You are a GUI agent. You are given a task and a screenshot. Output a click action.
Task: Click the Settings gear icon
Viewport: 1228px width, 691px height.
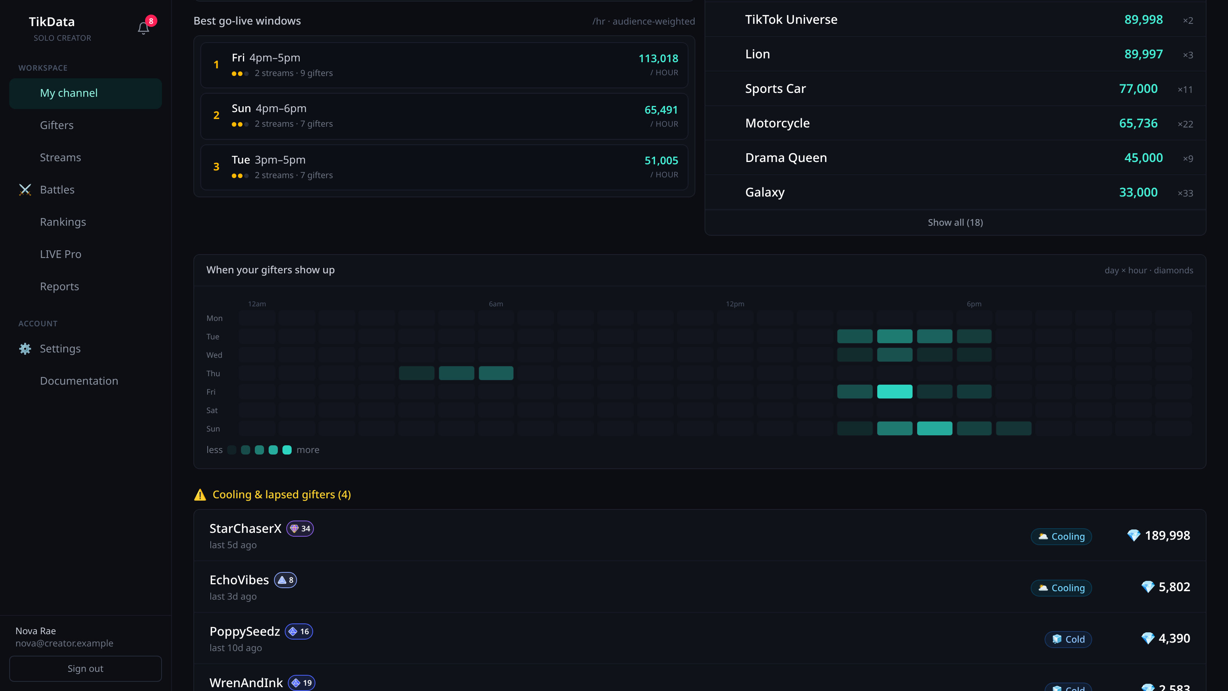coord(25,349)
